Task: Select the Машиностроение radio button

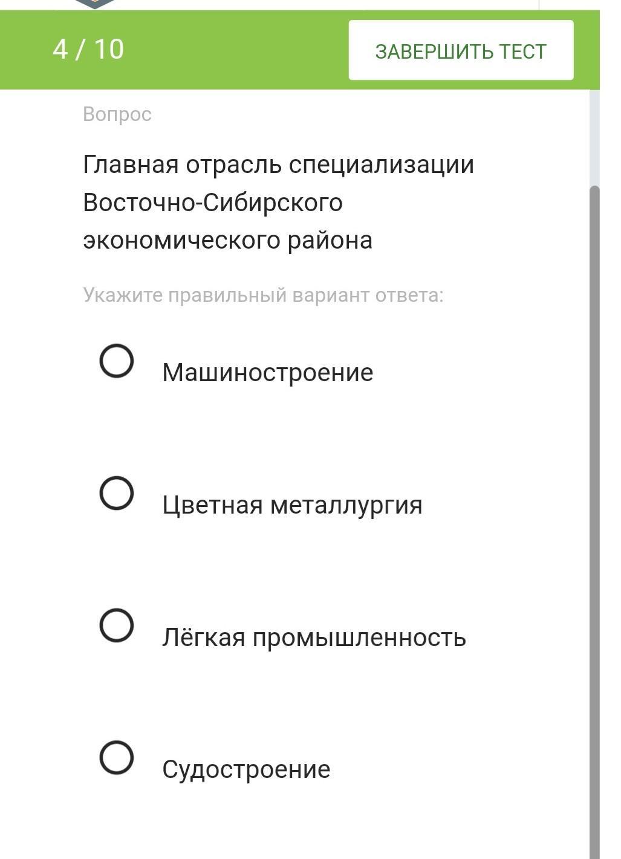Action: coord(117,361)
